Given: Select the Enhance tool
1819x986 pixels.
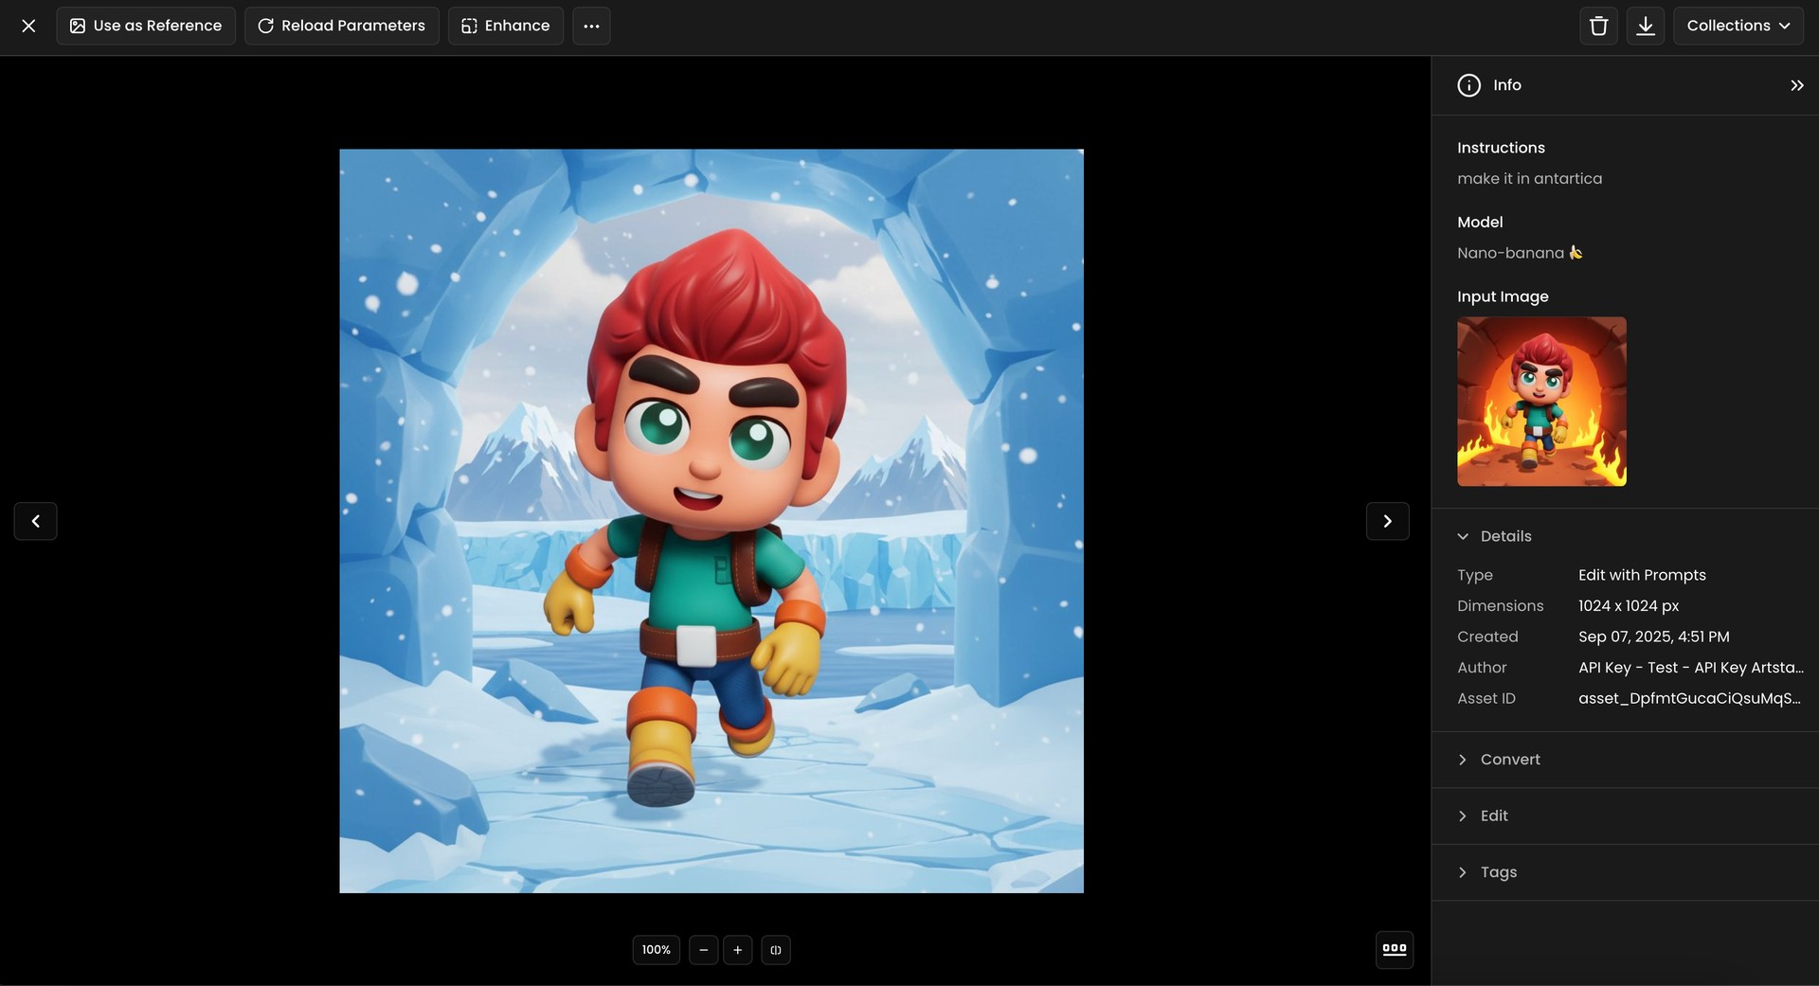Looking at the screenshot, I should pos(505,26).
